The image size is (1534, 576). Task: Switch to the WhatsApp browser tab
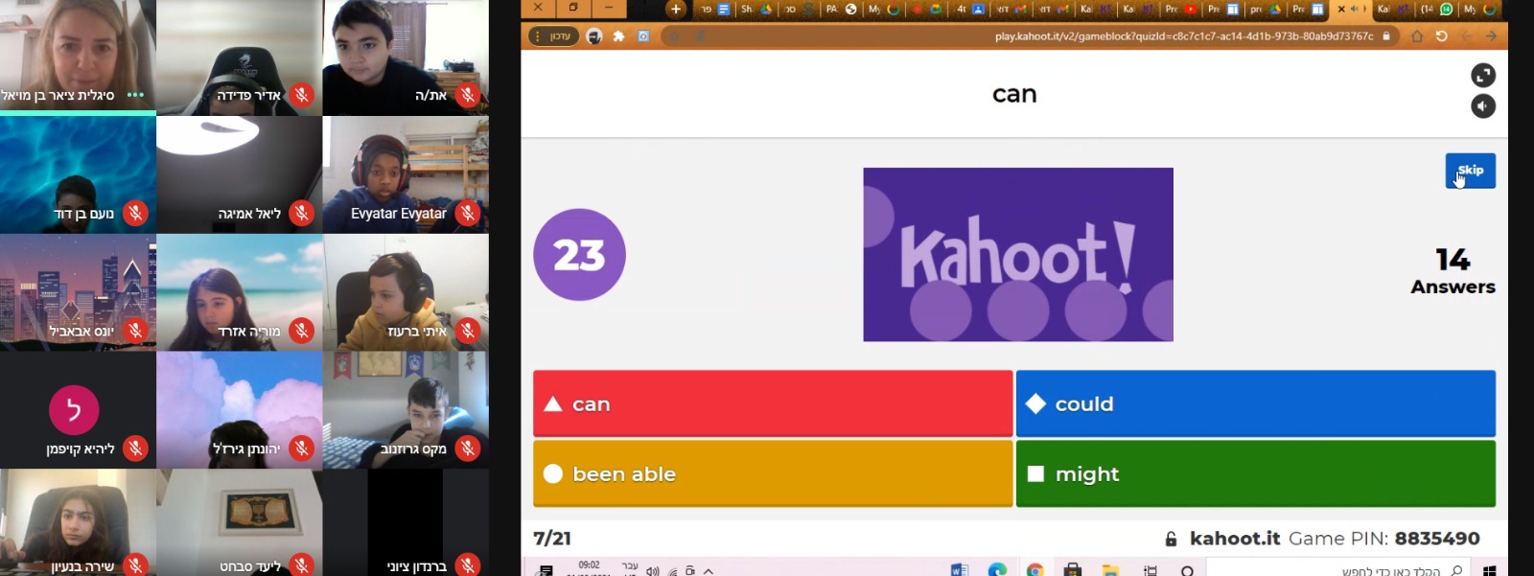pyautogui.click(x=1436, y=9)
